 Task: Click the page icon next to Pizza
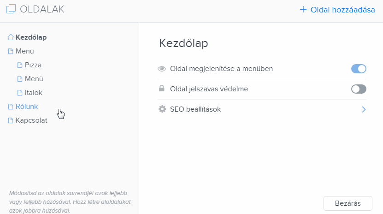click(20, 65)
